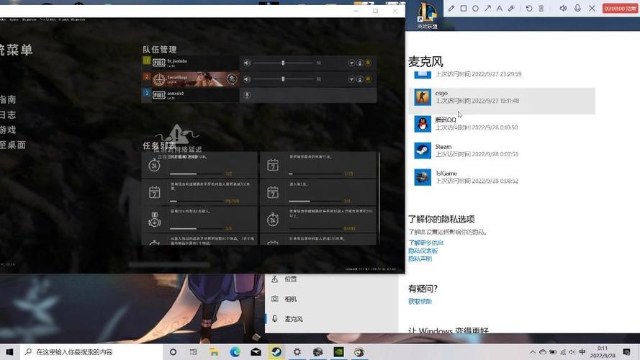Image resolution: width=640 pixels, height=360 pixels.
Task: Open the 隐私声明 link
Action: (x=420, y=258)
